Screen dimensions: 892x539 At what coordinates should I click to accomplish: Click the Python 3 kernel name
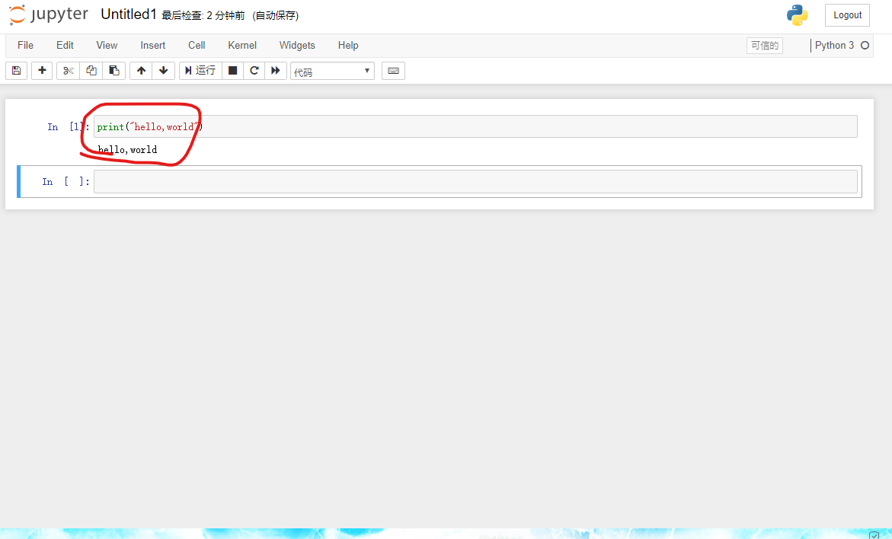pos(834,46)
